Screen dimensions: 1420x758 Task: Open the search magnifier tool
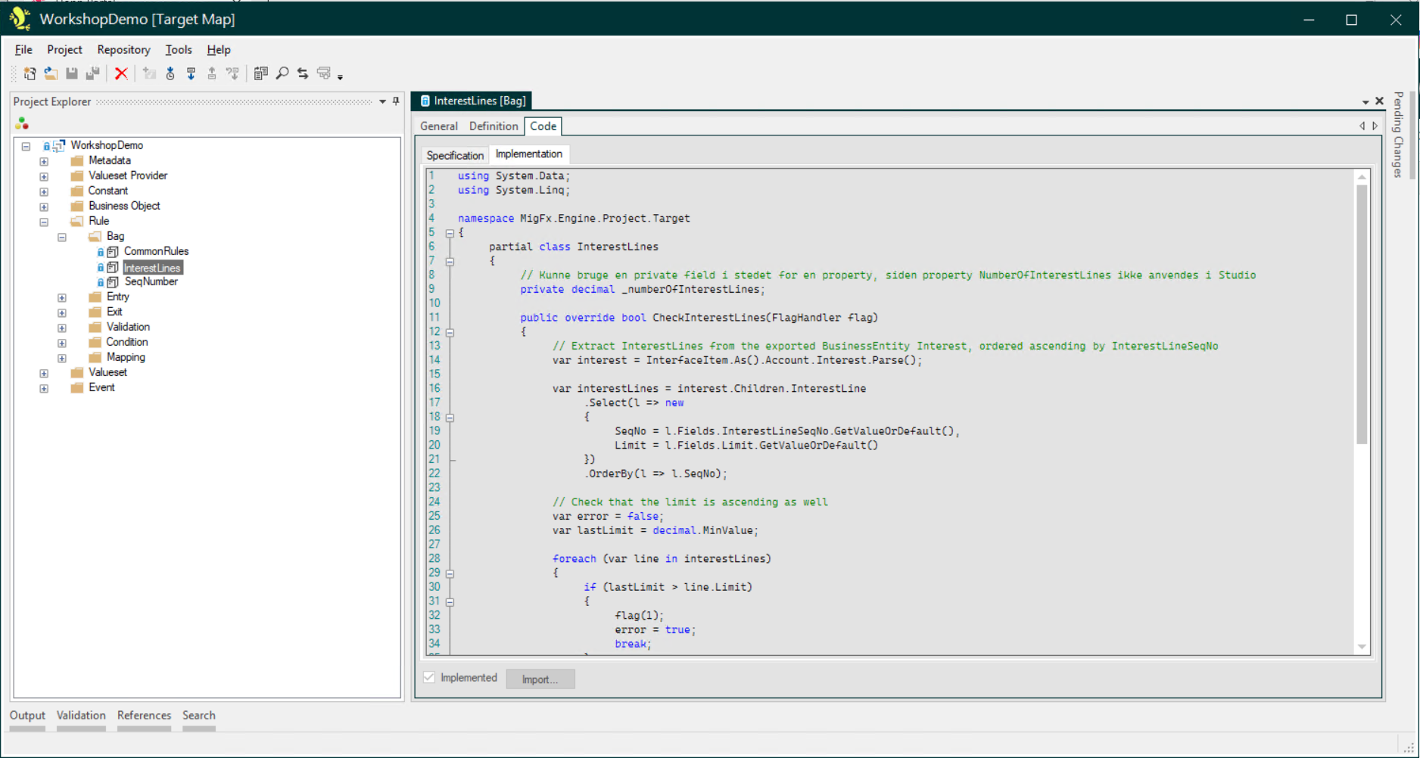point(282,73)
